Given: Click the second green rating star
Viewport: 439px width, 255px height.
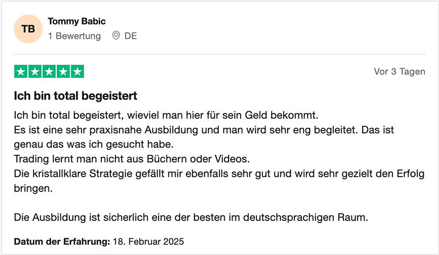Looking at the screenshot, I should (x=35, y=72).
